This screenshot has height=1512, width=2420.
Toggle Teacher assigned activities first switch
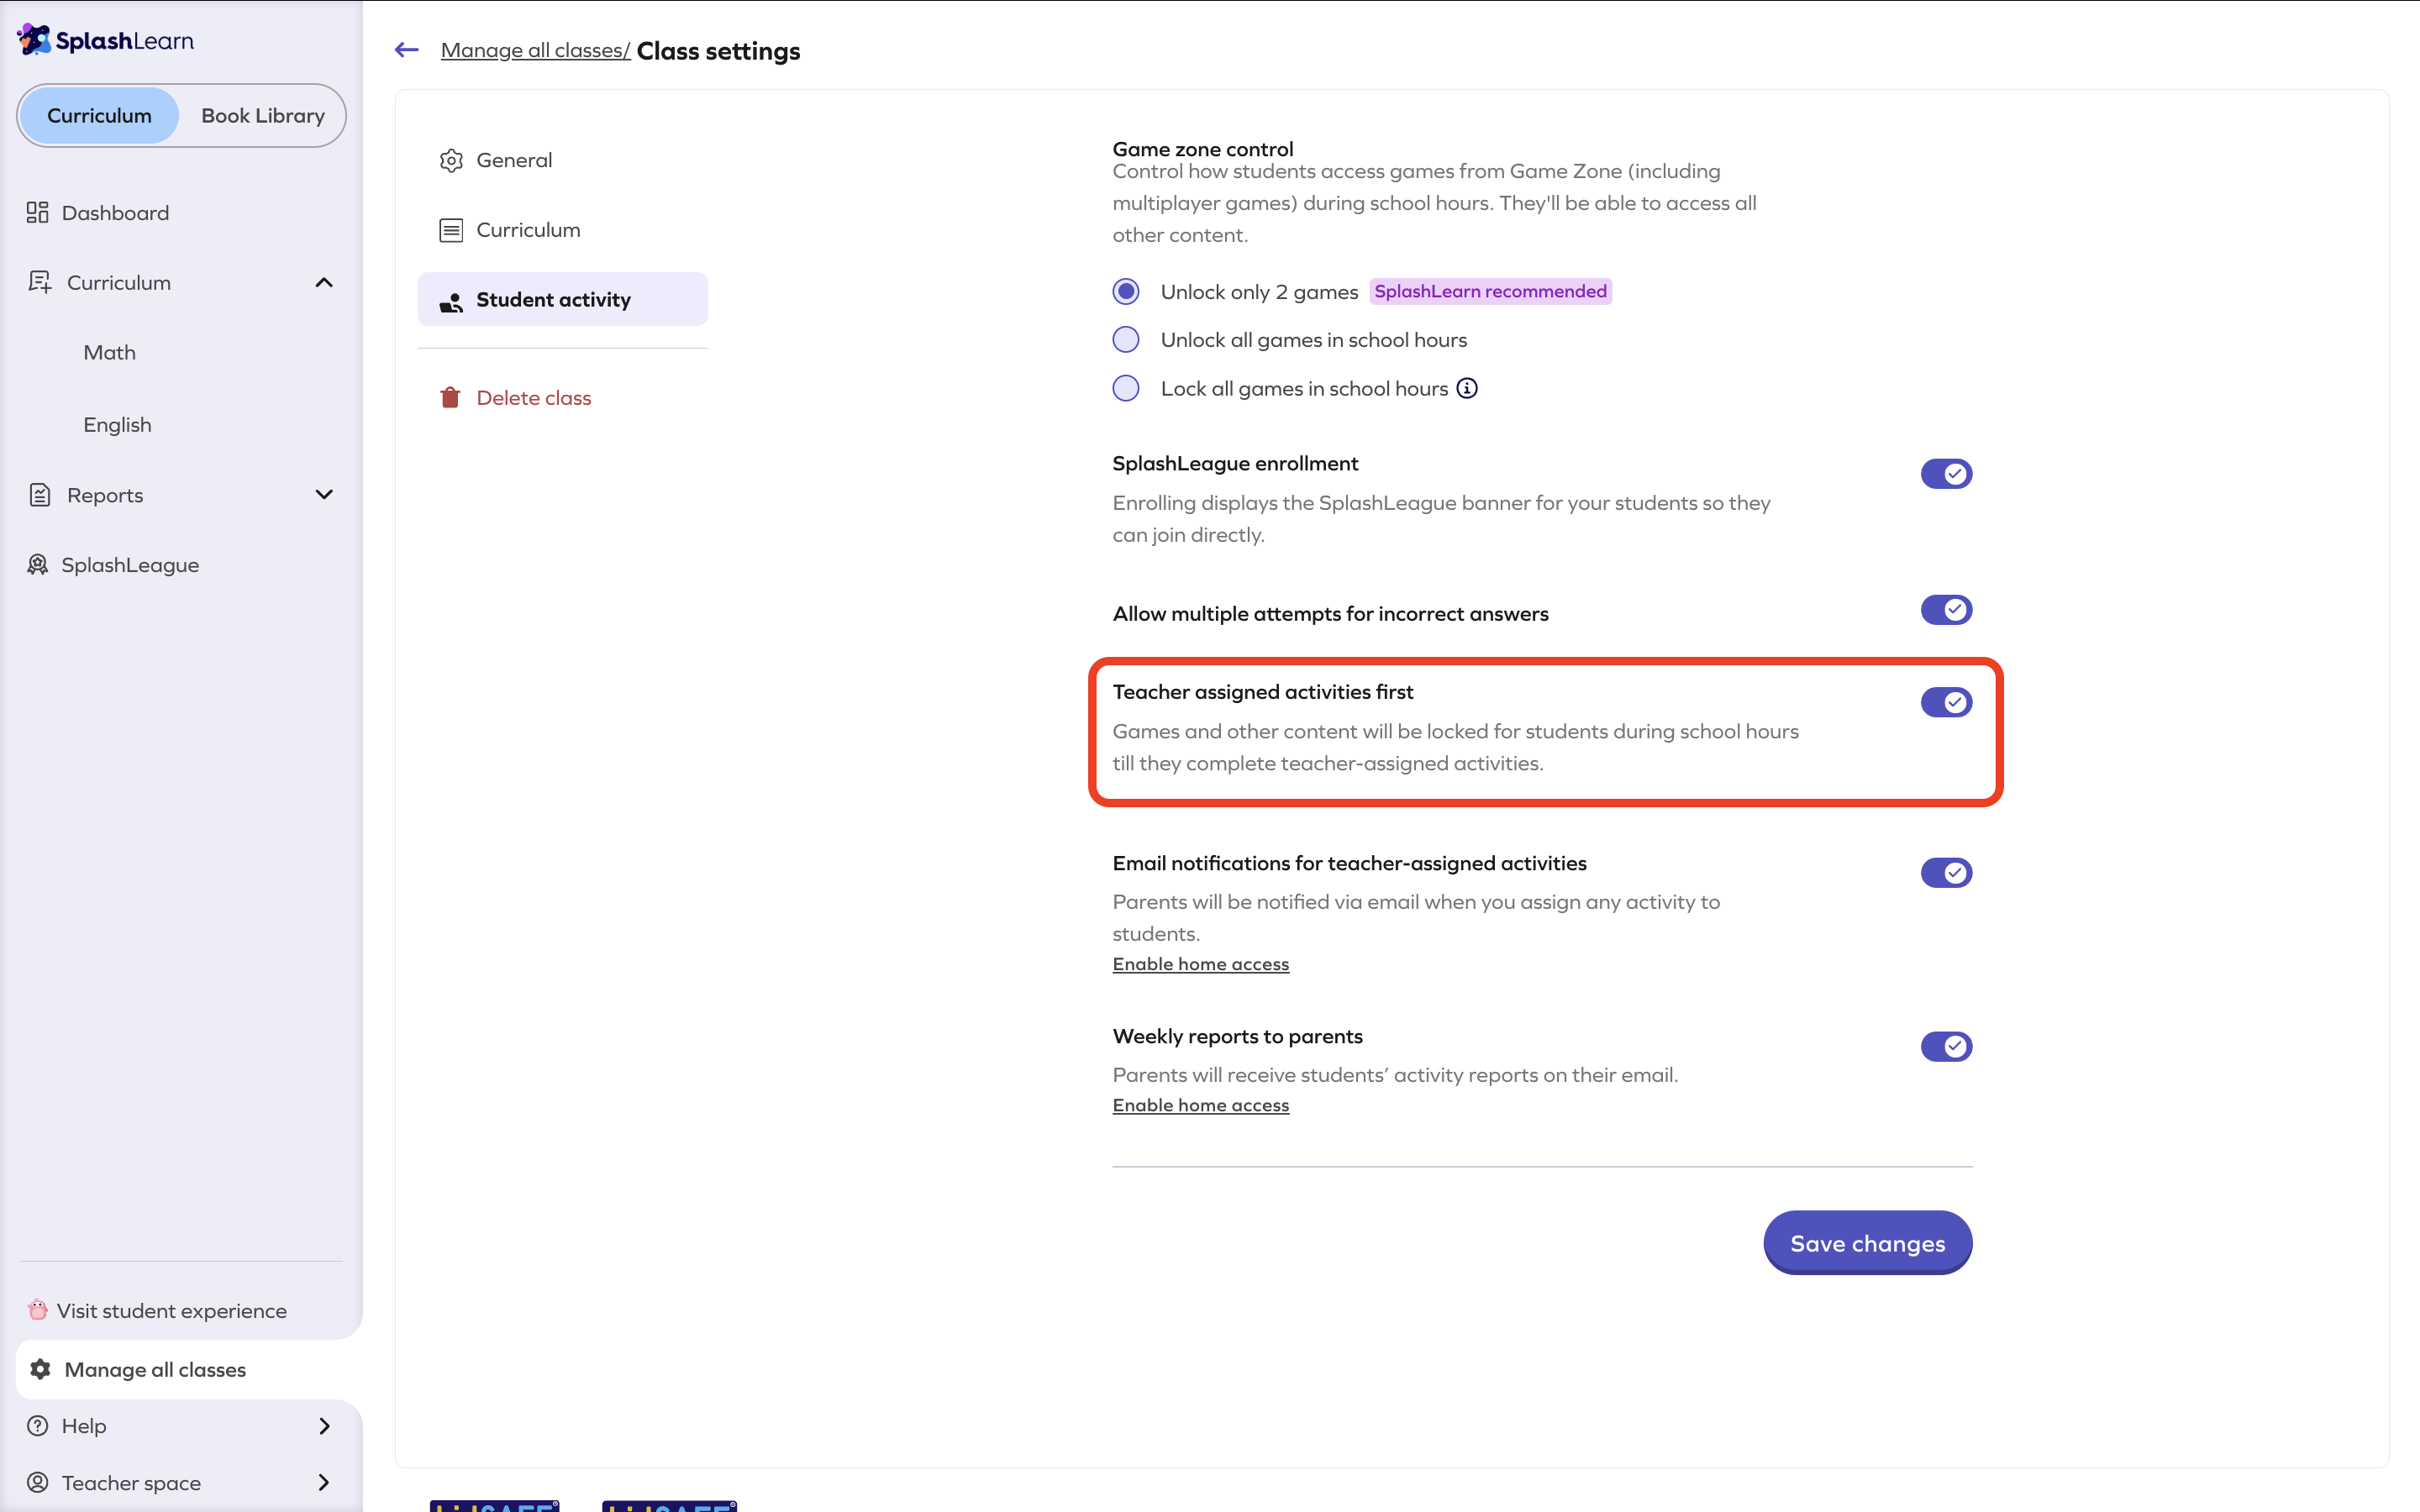[1946, 702]
